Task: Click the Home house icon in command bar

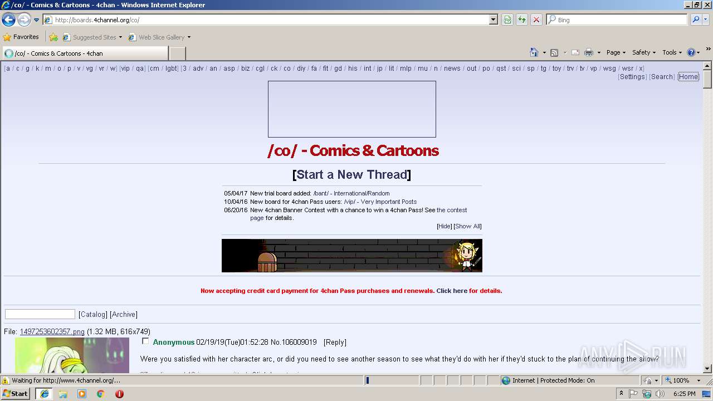Action: 534,52
